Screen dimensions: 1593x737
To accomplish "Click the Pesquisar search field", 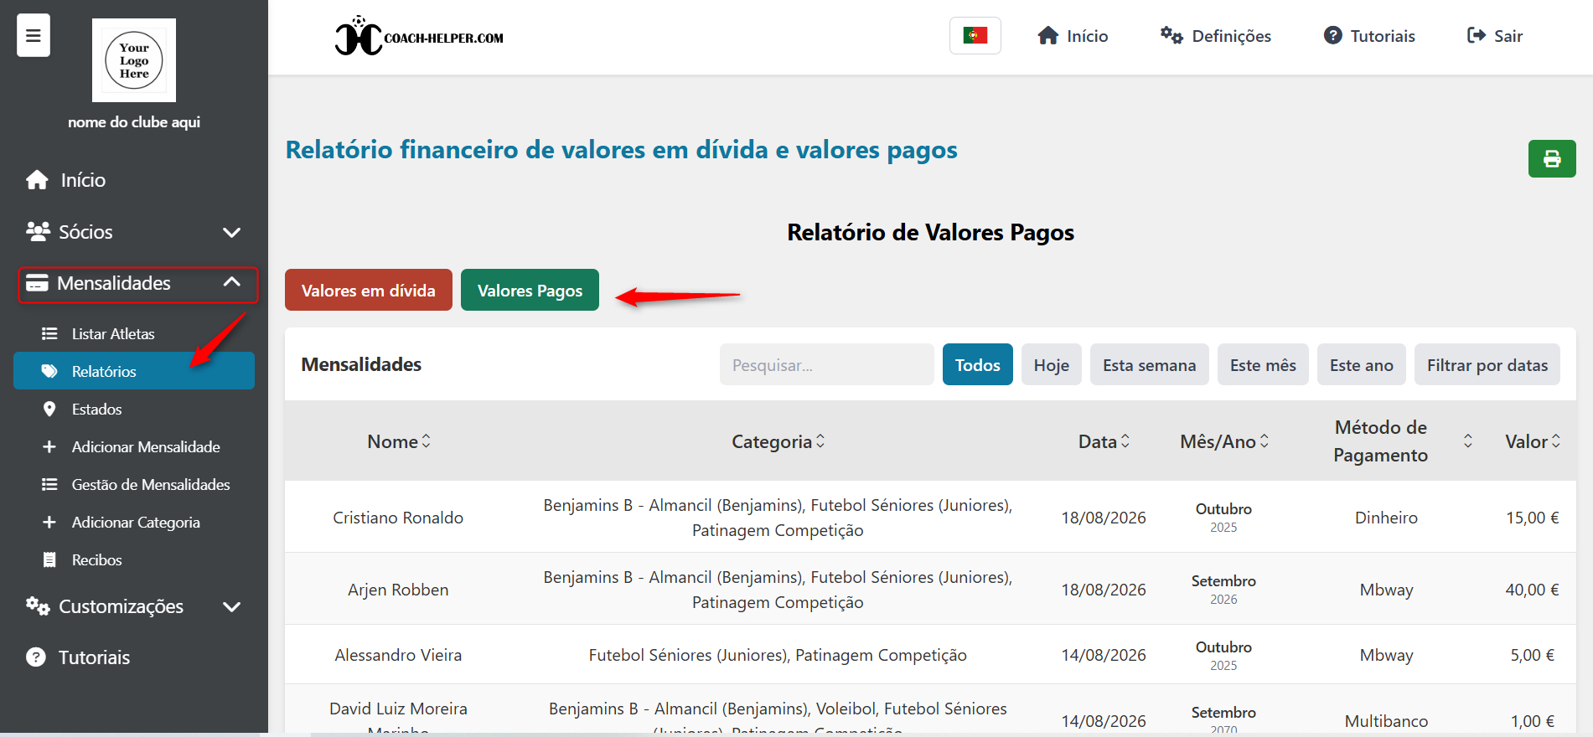I will tap(827, 364).
